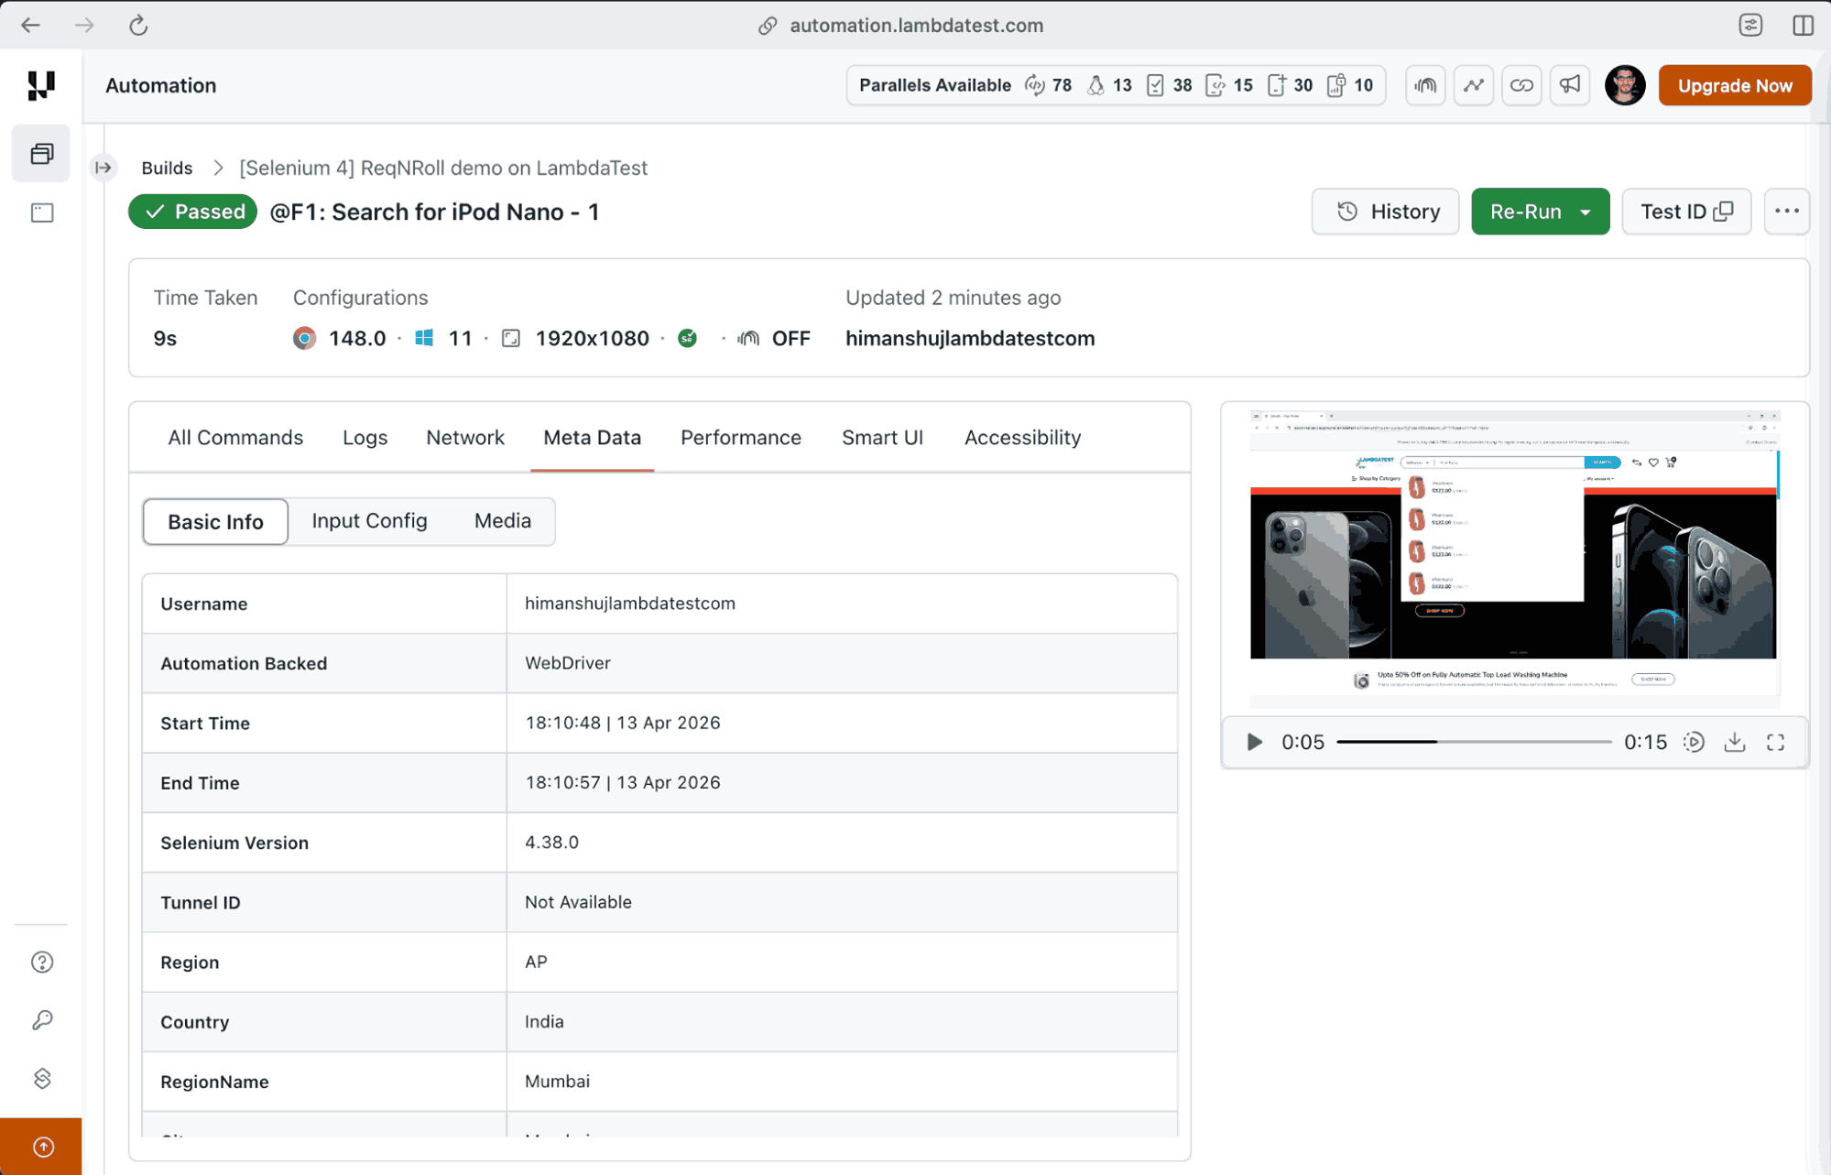Copy the Test ID
Image resolution: width=1831 pixels, height=1175 pixels.
1725,211
